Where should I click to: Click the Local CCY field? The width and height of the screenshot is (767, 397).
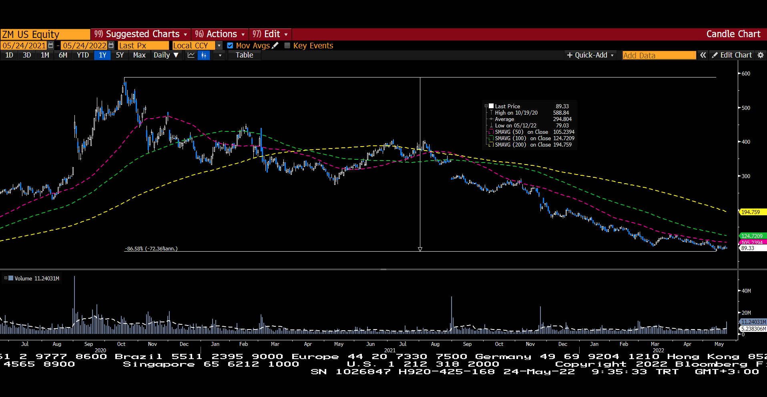coord(194,46)
